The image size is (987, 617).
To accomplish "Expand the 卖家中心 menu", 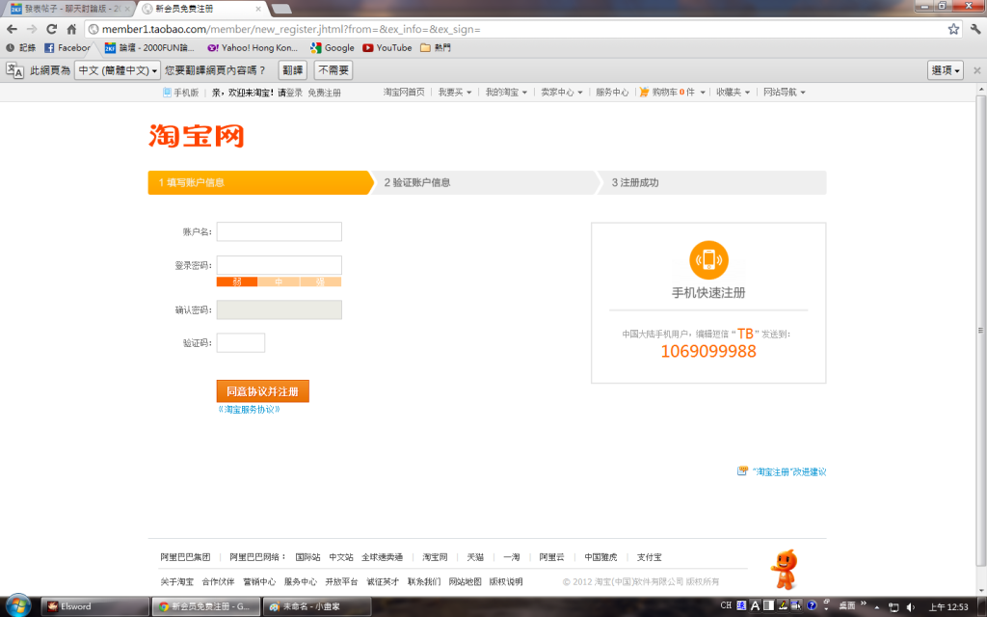I will point(562,92).
